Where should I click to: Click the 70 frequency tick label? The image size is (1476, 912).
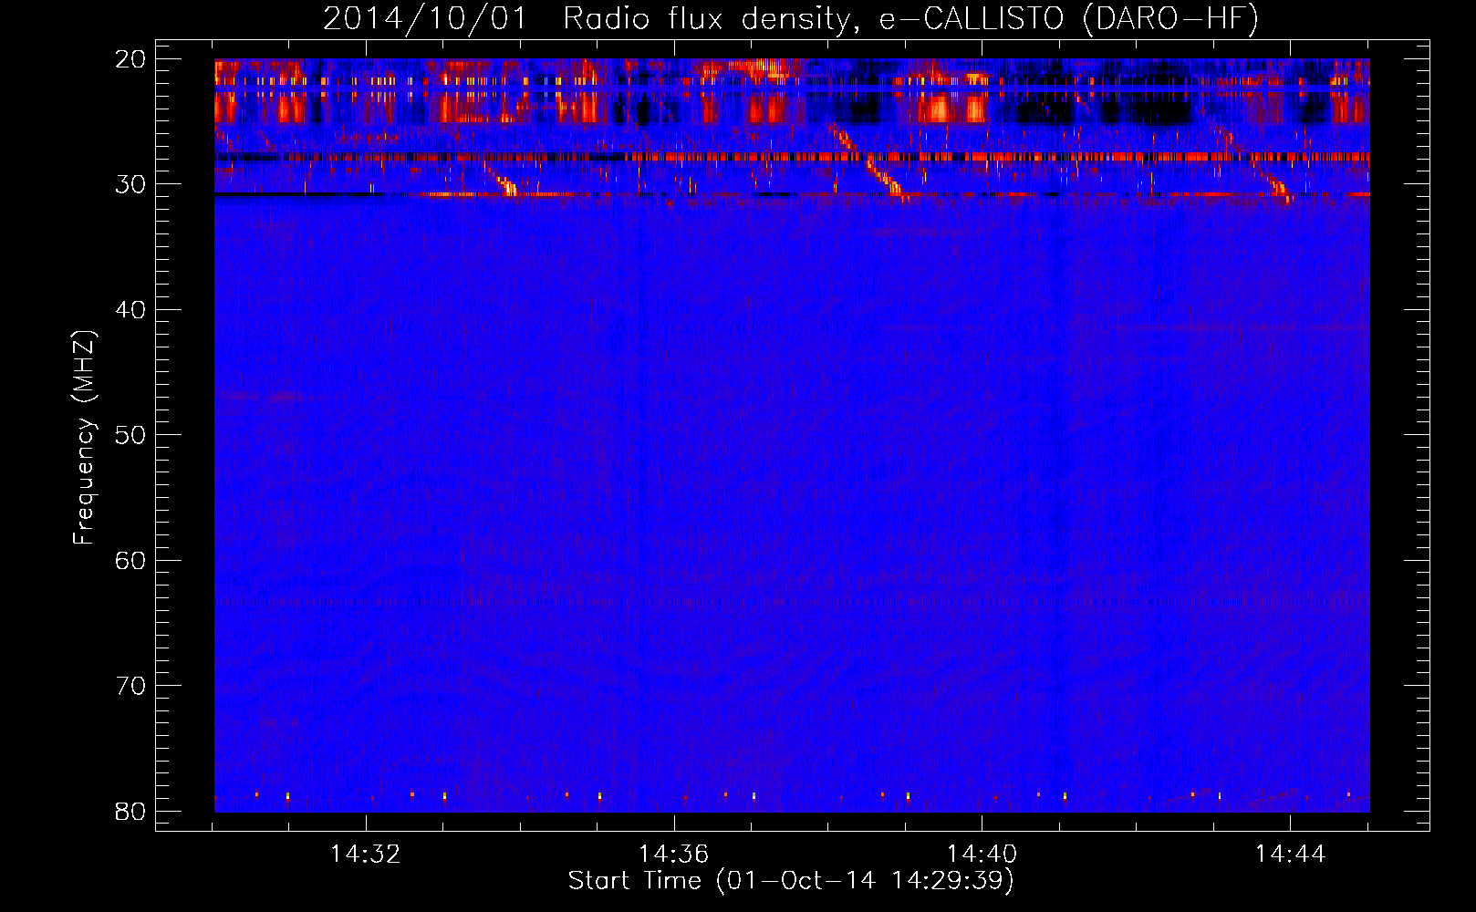coord(131,686)
